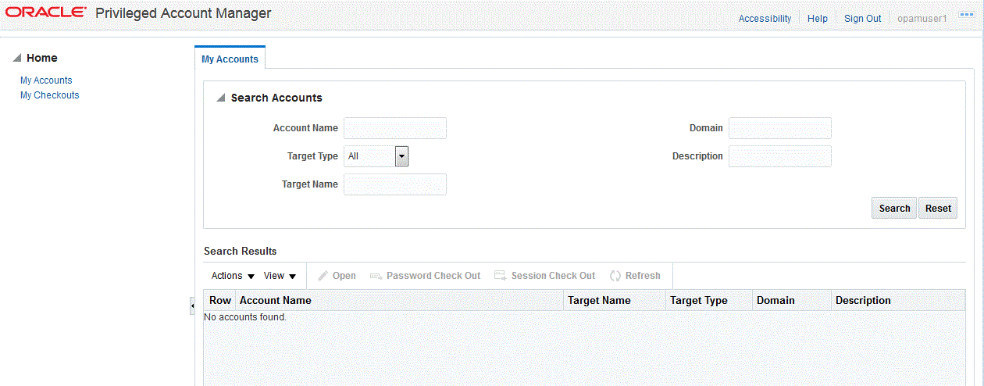Screen dimensions: 984x386
Task: Click the Refresh arrows icon
Action: 615,276
